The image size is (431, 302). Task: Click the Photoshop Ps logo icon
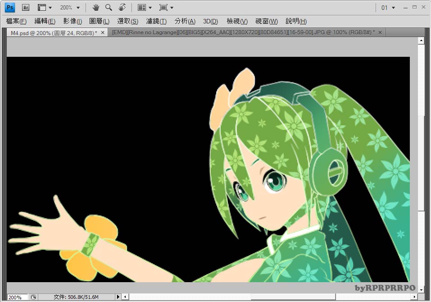(10, 7)
